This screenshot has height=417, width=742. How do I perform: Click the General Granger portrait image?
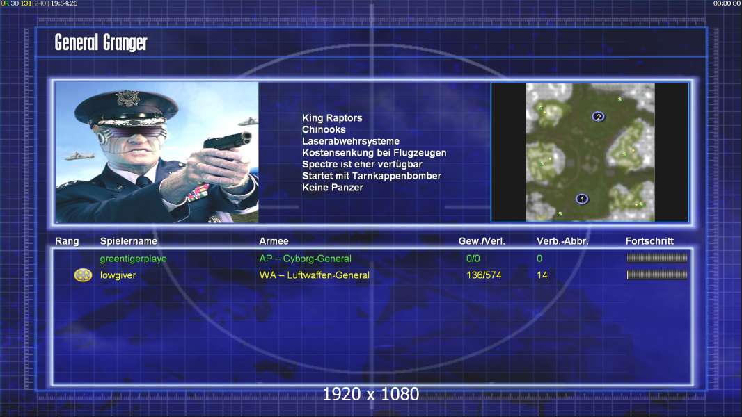click(x=157, y=152)
